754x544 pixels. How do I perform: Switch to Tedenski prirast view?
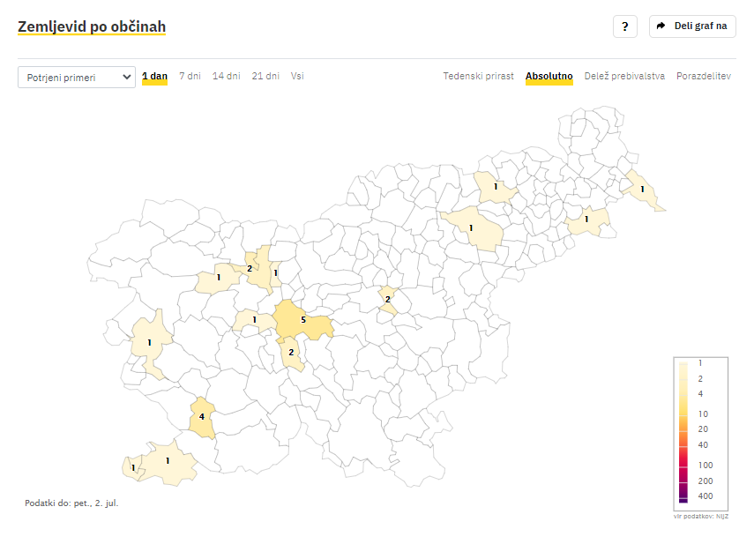478,77
